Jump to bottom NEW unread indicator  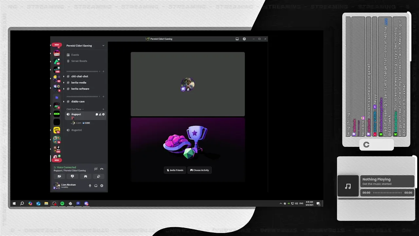[57, 160]
